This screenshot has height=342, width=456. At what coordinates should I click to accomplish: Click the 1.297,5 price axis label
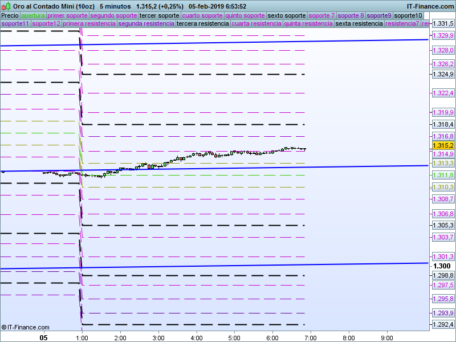(x=443, y=285)
